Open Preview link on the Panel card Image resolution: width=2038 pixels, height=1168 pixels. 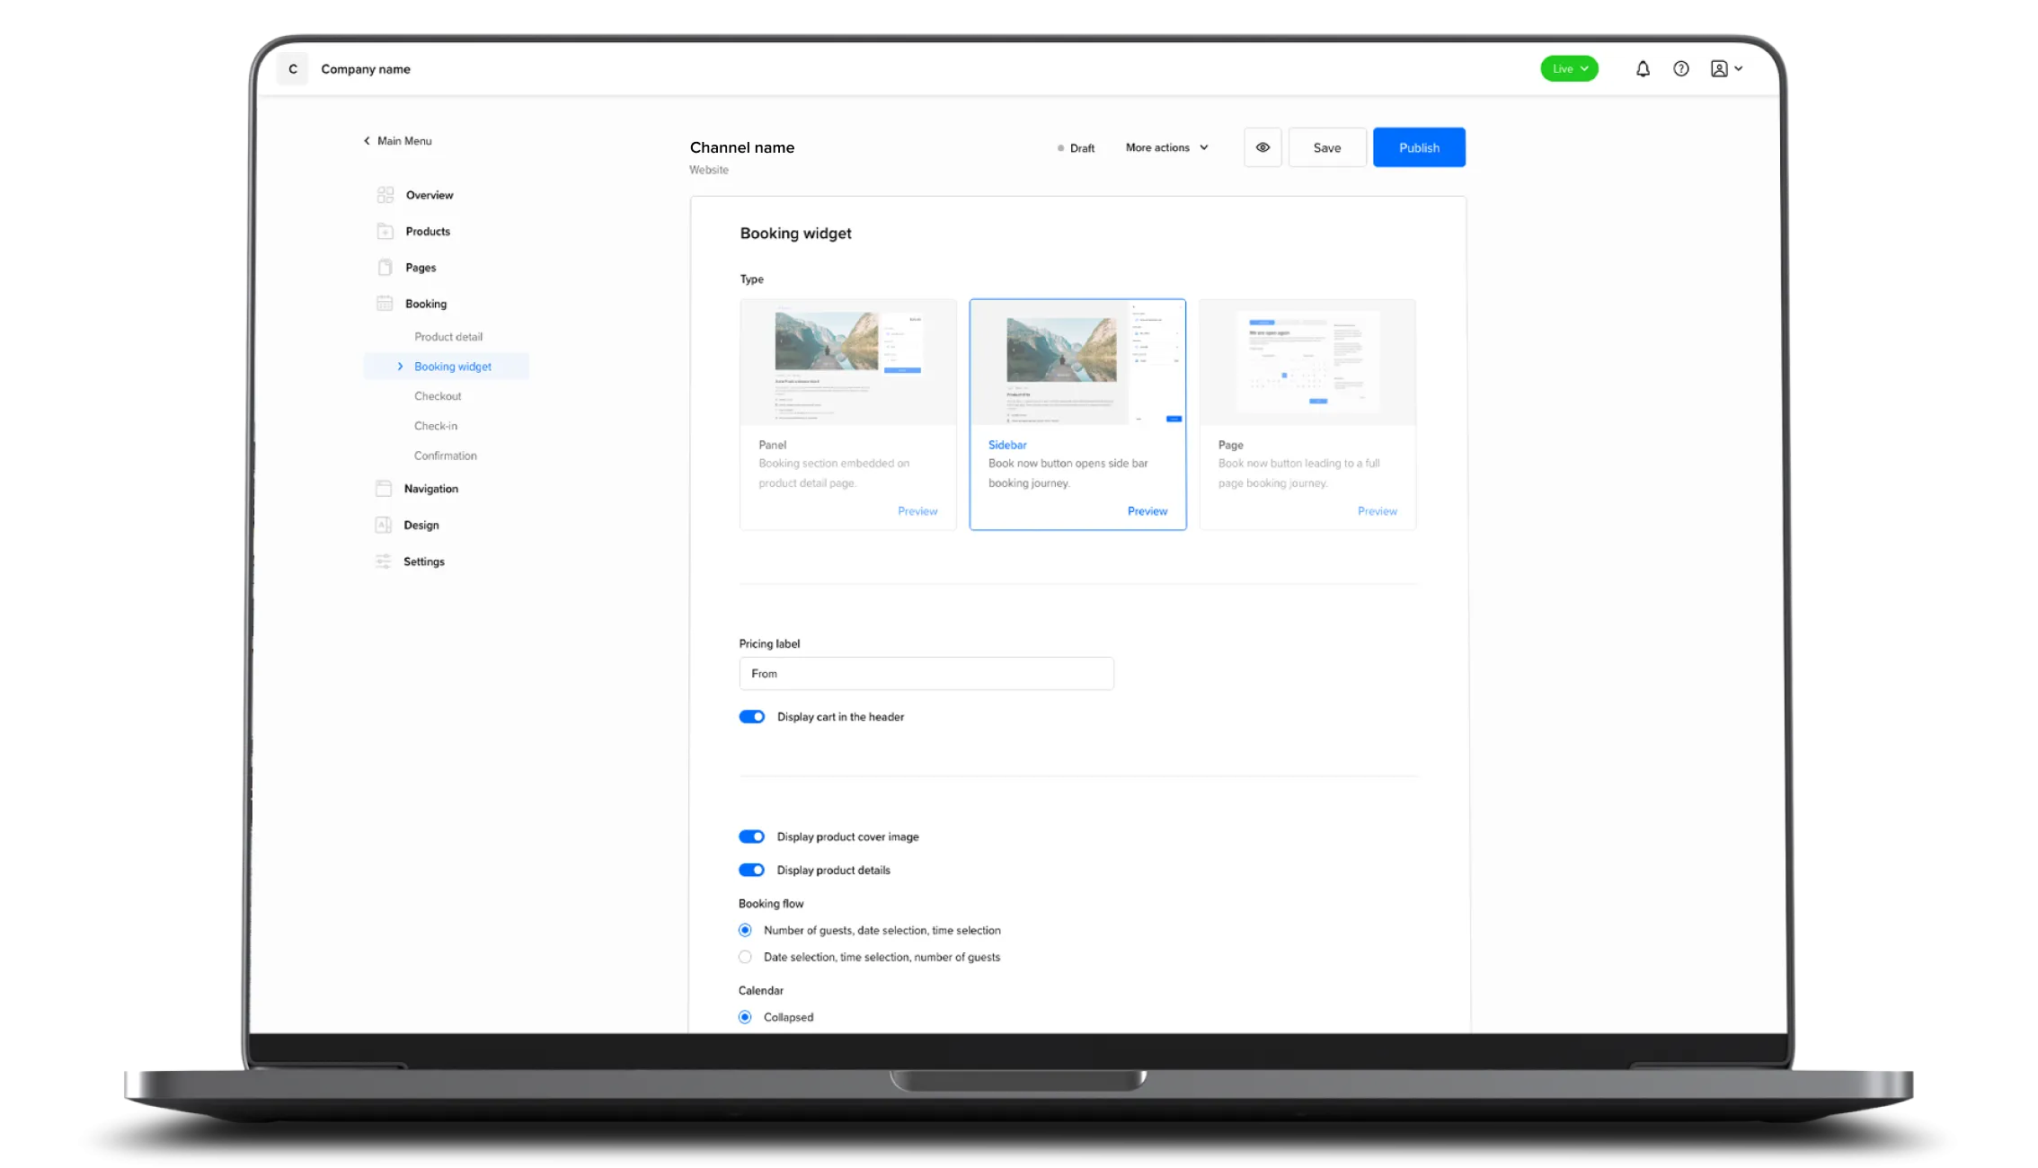tap(917, 511)
